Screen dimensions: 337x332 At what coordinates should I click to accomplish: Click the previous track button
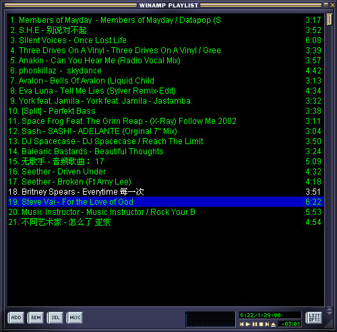[242, 324]
